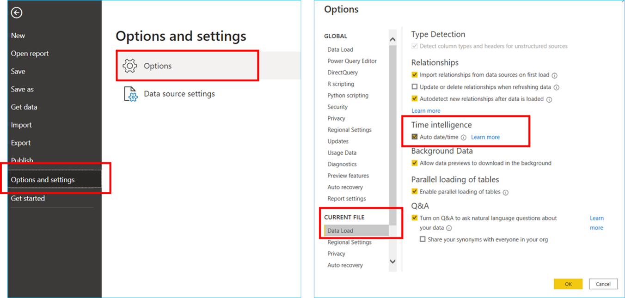The height and width of the screenshot is (298, 625).
Task: Enable Update or delete relationships when refreshing
Action: coord(415,87)
